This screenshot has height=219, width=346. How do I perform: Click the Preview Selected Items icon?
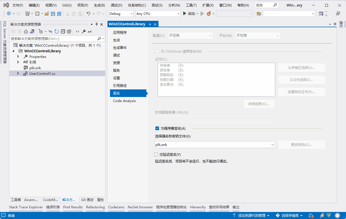coord(90,31)
